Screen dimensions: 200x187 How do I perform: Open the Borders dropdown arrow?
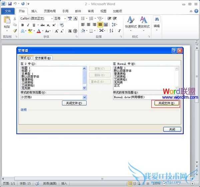(95, 31)
